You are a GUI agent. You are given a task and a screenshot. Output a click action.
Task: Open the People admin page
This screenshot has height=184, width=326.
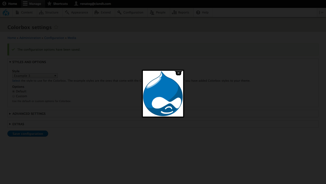pyautogui.click(x=158, y=12)
